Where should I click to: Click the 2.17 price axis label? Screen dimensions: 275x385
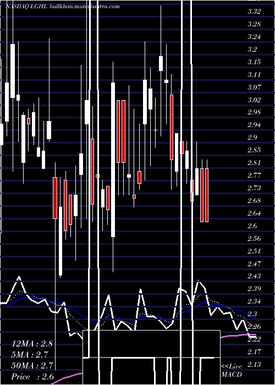[x=254, y=352]
